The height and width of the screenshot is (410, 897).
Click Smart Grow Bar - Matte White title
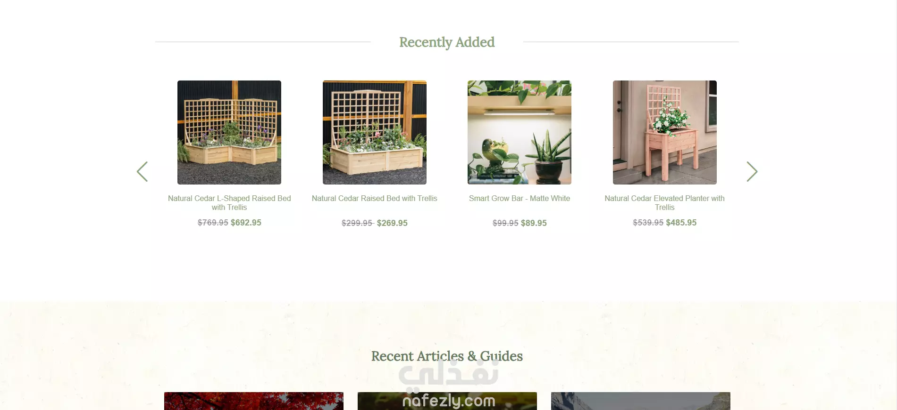pyautogui.click(x=520, y=199)
